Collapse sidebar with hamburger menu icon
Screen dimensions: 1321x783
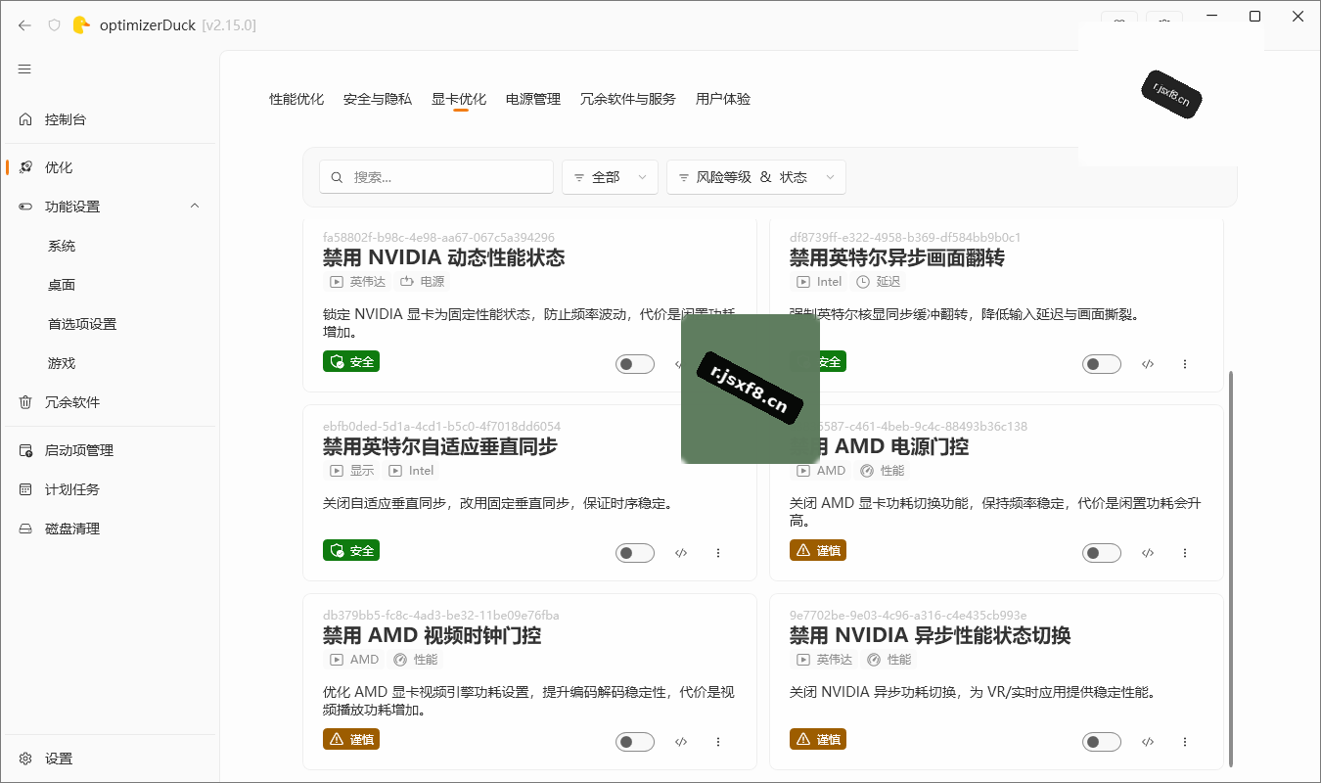[x=24, y=69]
